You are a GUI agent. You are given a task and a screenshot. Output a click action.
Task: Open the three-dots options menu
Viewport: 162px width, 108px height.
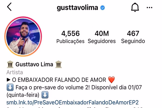pyautogui.click(x=149, y=8)
